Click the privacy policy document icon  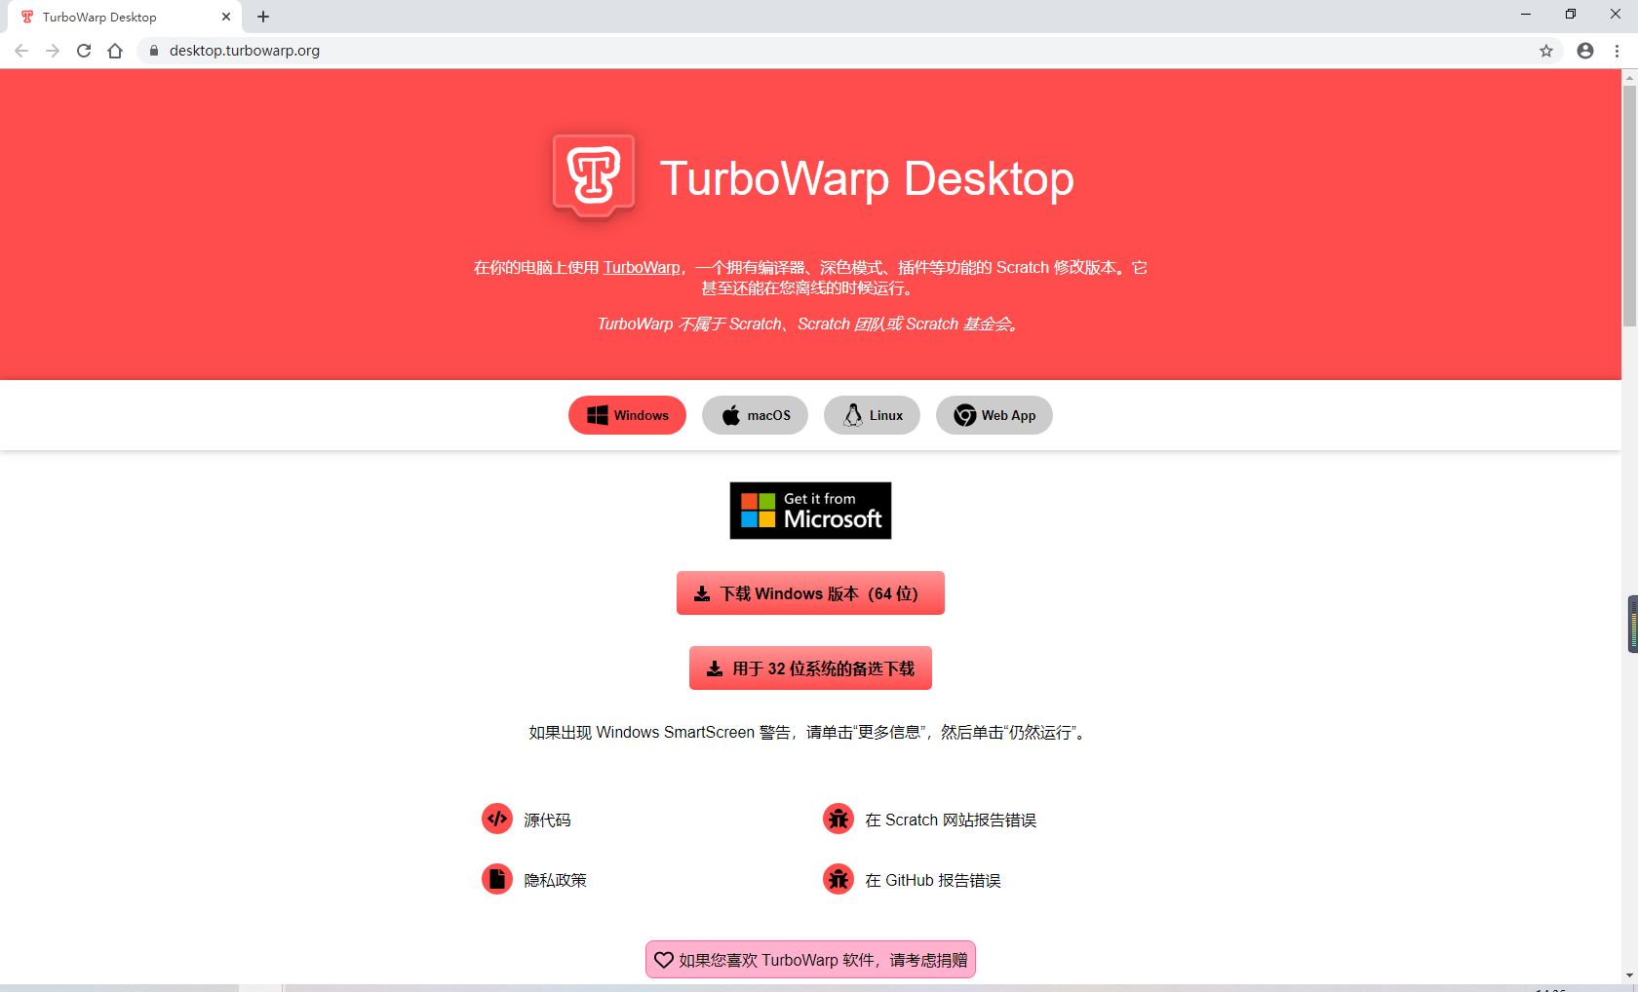497,879
